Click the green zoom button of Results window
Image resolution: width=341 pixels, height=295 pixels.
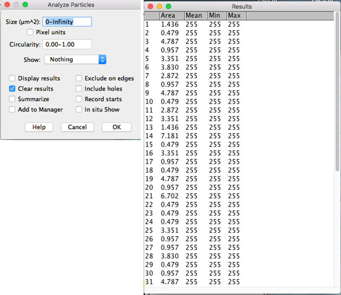[x=168, y=7]
